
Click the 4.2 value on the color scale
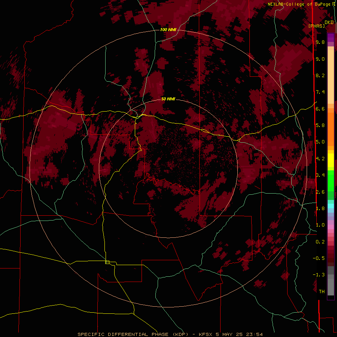[320, 159]
